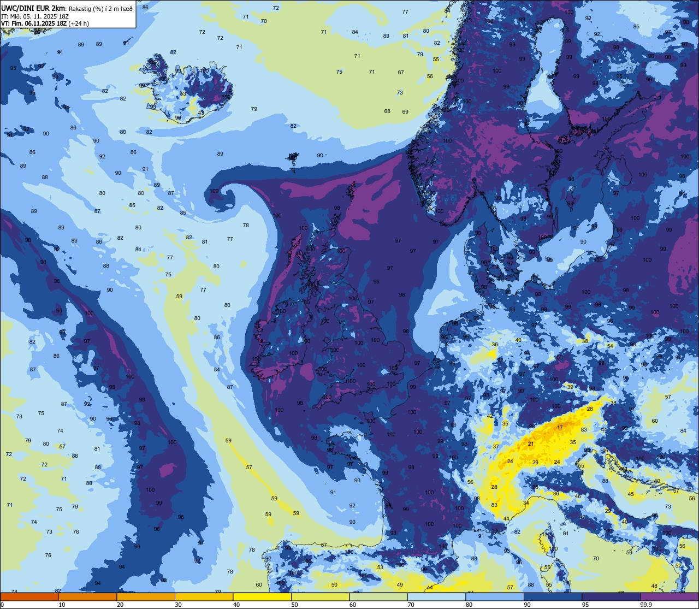
Task: Click the legend scale label "30"
Action: click(178, 605)
